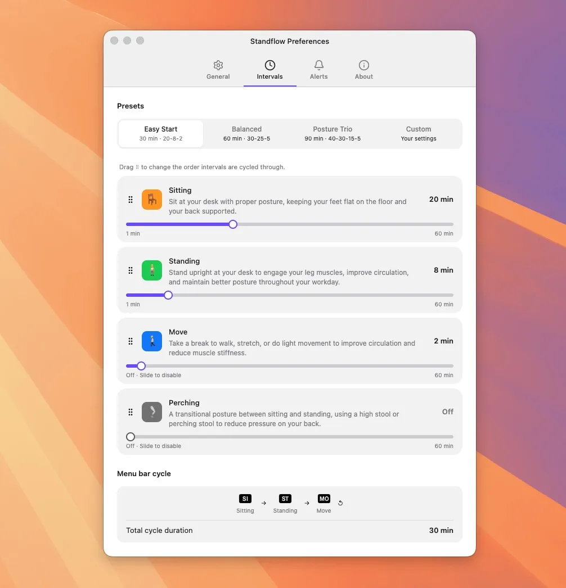Click the drag order hint text
Screen dimensions: 566x588
202,167
